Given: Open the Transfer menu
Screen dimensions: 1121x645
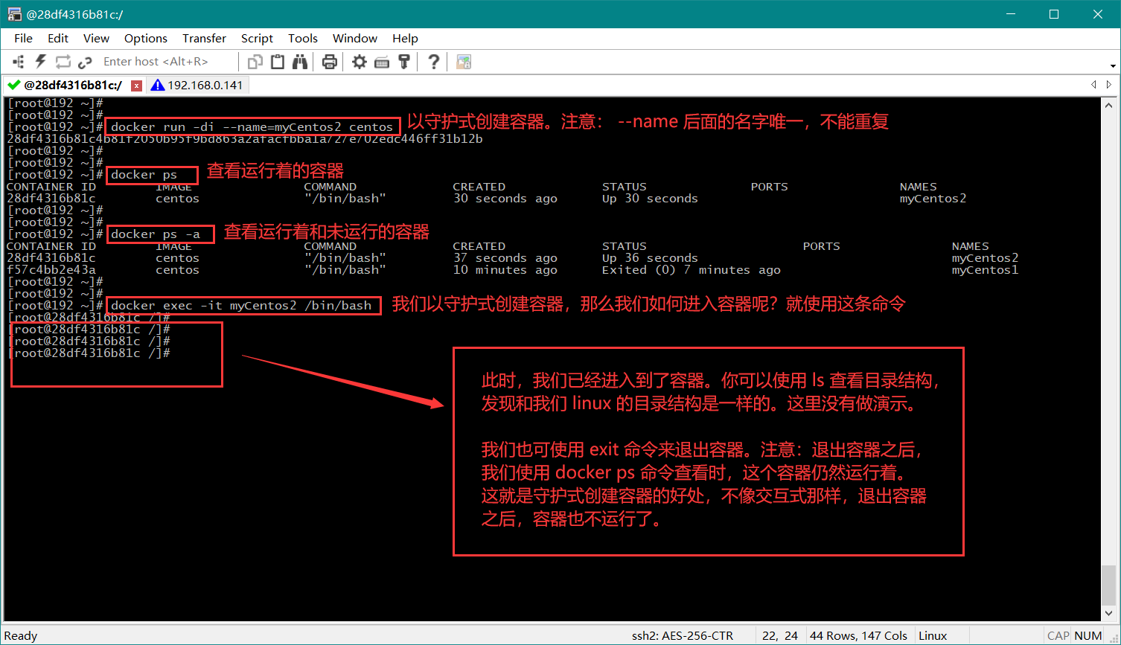Looking at the screenshot, I should [204, 38].
